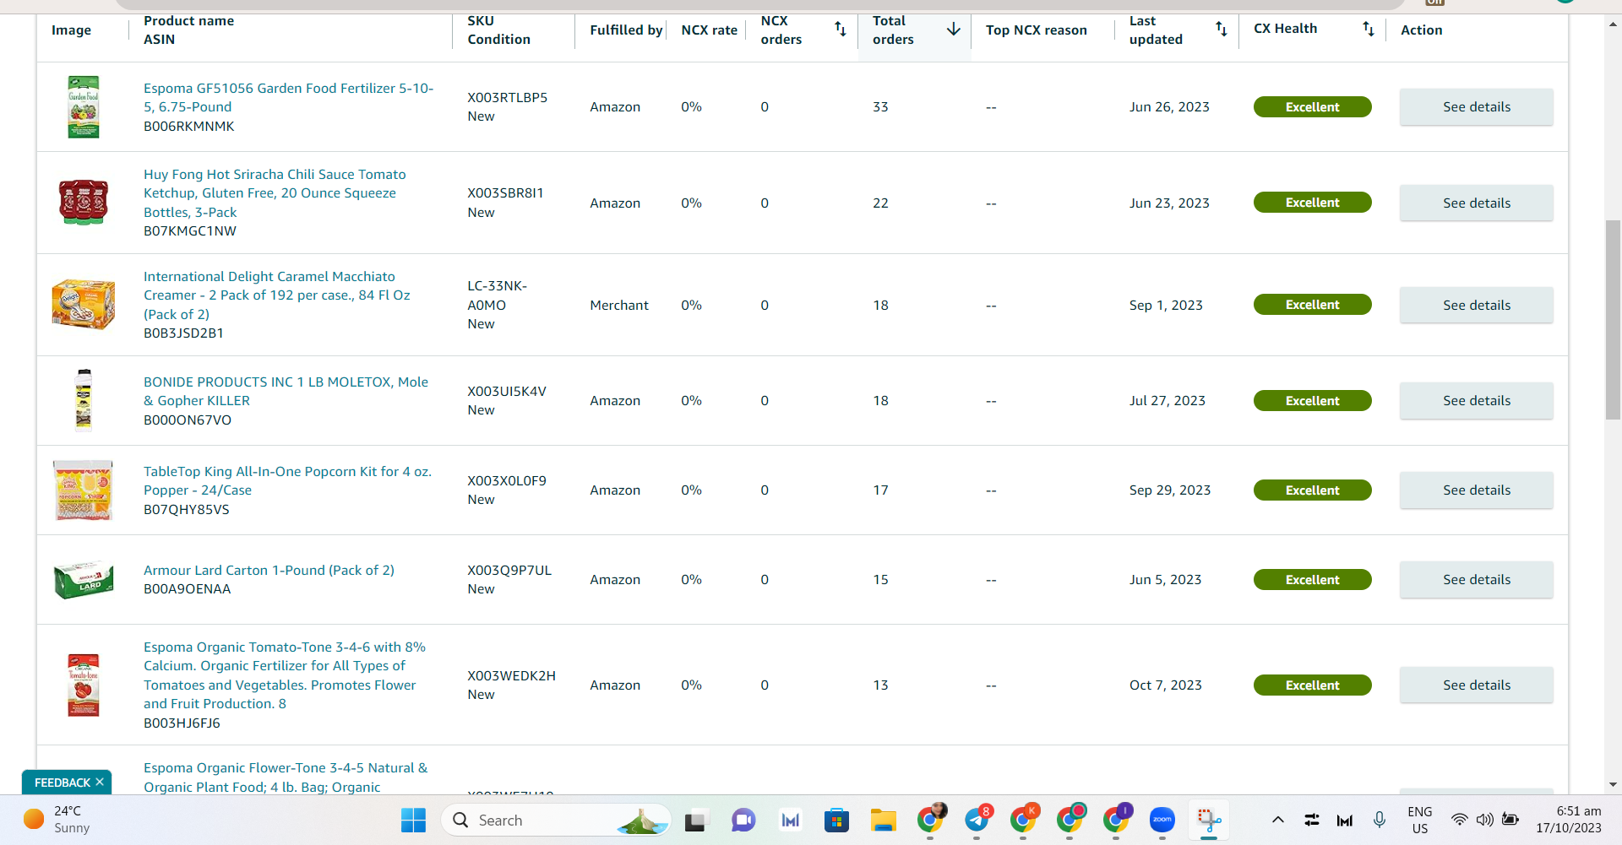The image size is (1622, 845).
Task: Open Espoma GF51056 Garden Food Fertilizer product link
Action: (288, 97)
